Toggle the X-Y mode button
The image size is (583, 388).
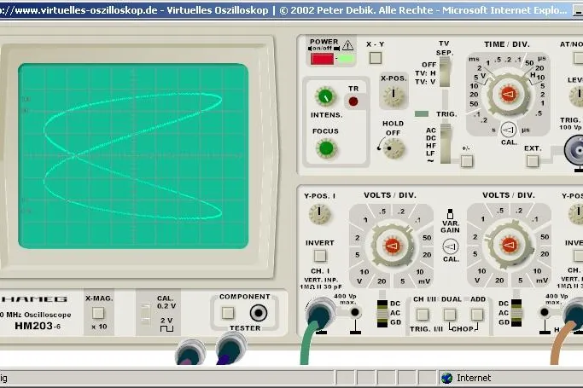tap(376, 58)
